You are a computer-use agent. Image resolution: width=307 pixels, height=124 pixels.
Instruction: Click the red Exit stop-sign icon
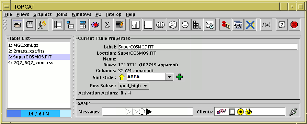pyautogui.click(x=294, y=25)
